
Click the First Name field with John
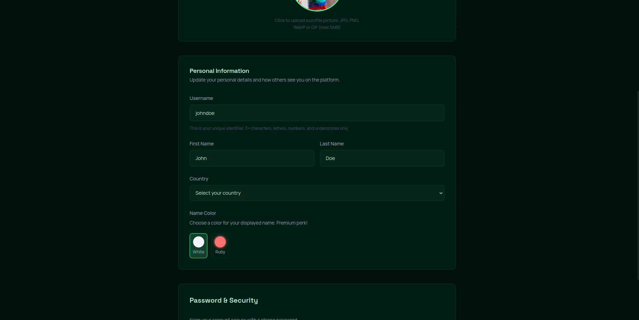tap(252, 158)
